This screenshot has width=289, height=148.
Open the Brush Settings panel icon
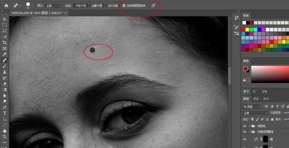click(x=237, y=27)
